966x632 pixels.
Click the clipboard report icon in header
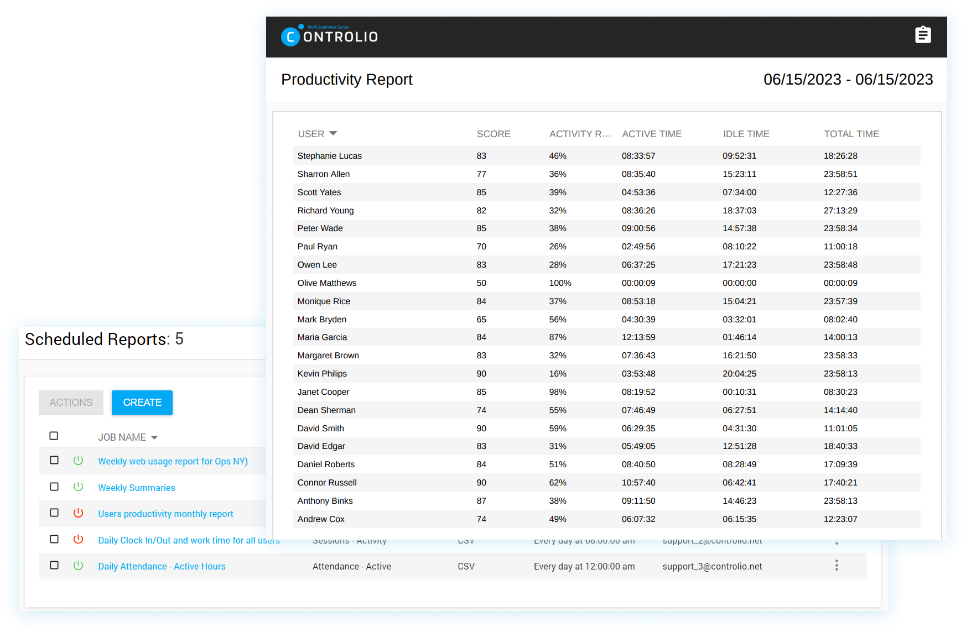pyautogui.click(x=923, y=35)
